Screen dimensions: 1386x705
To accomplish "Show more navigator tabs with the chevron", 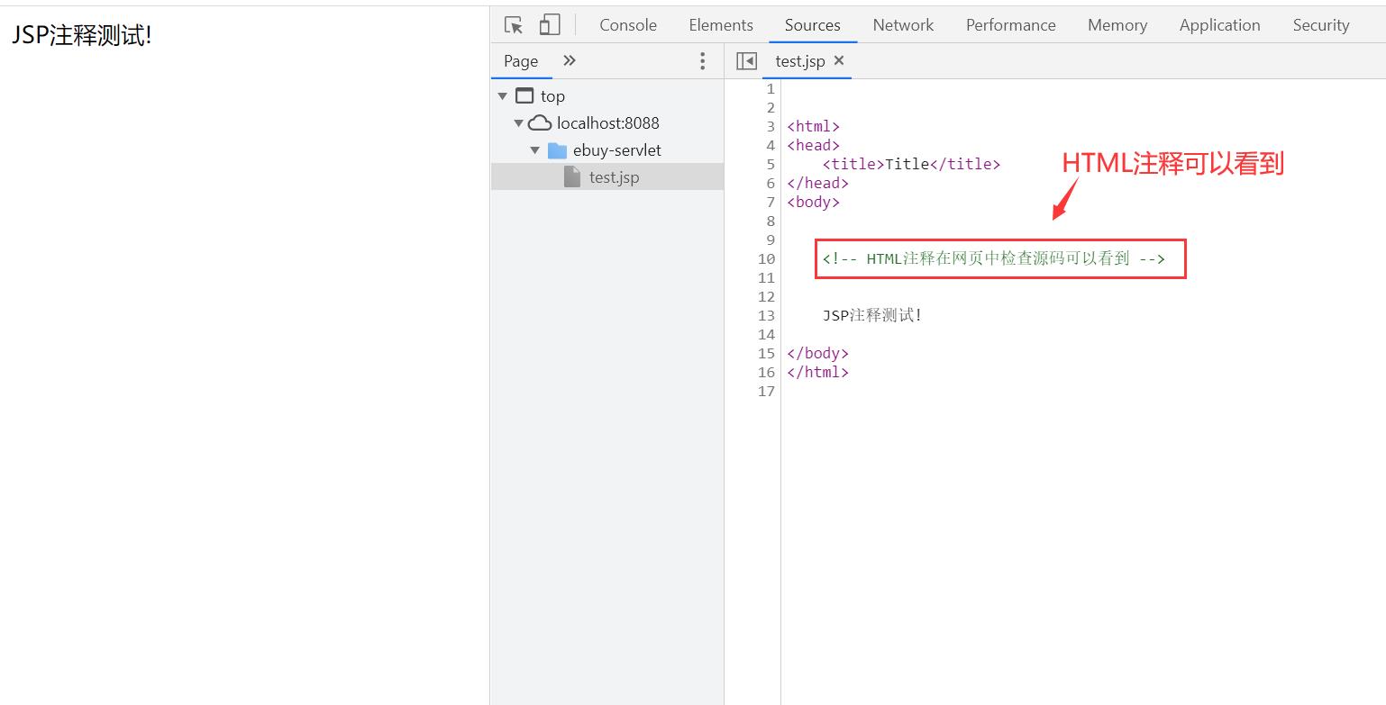I will pos(569,60).
